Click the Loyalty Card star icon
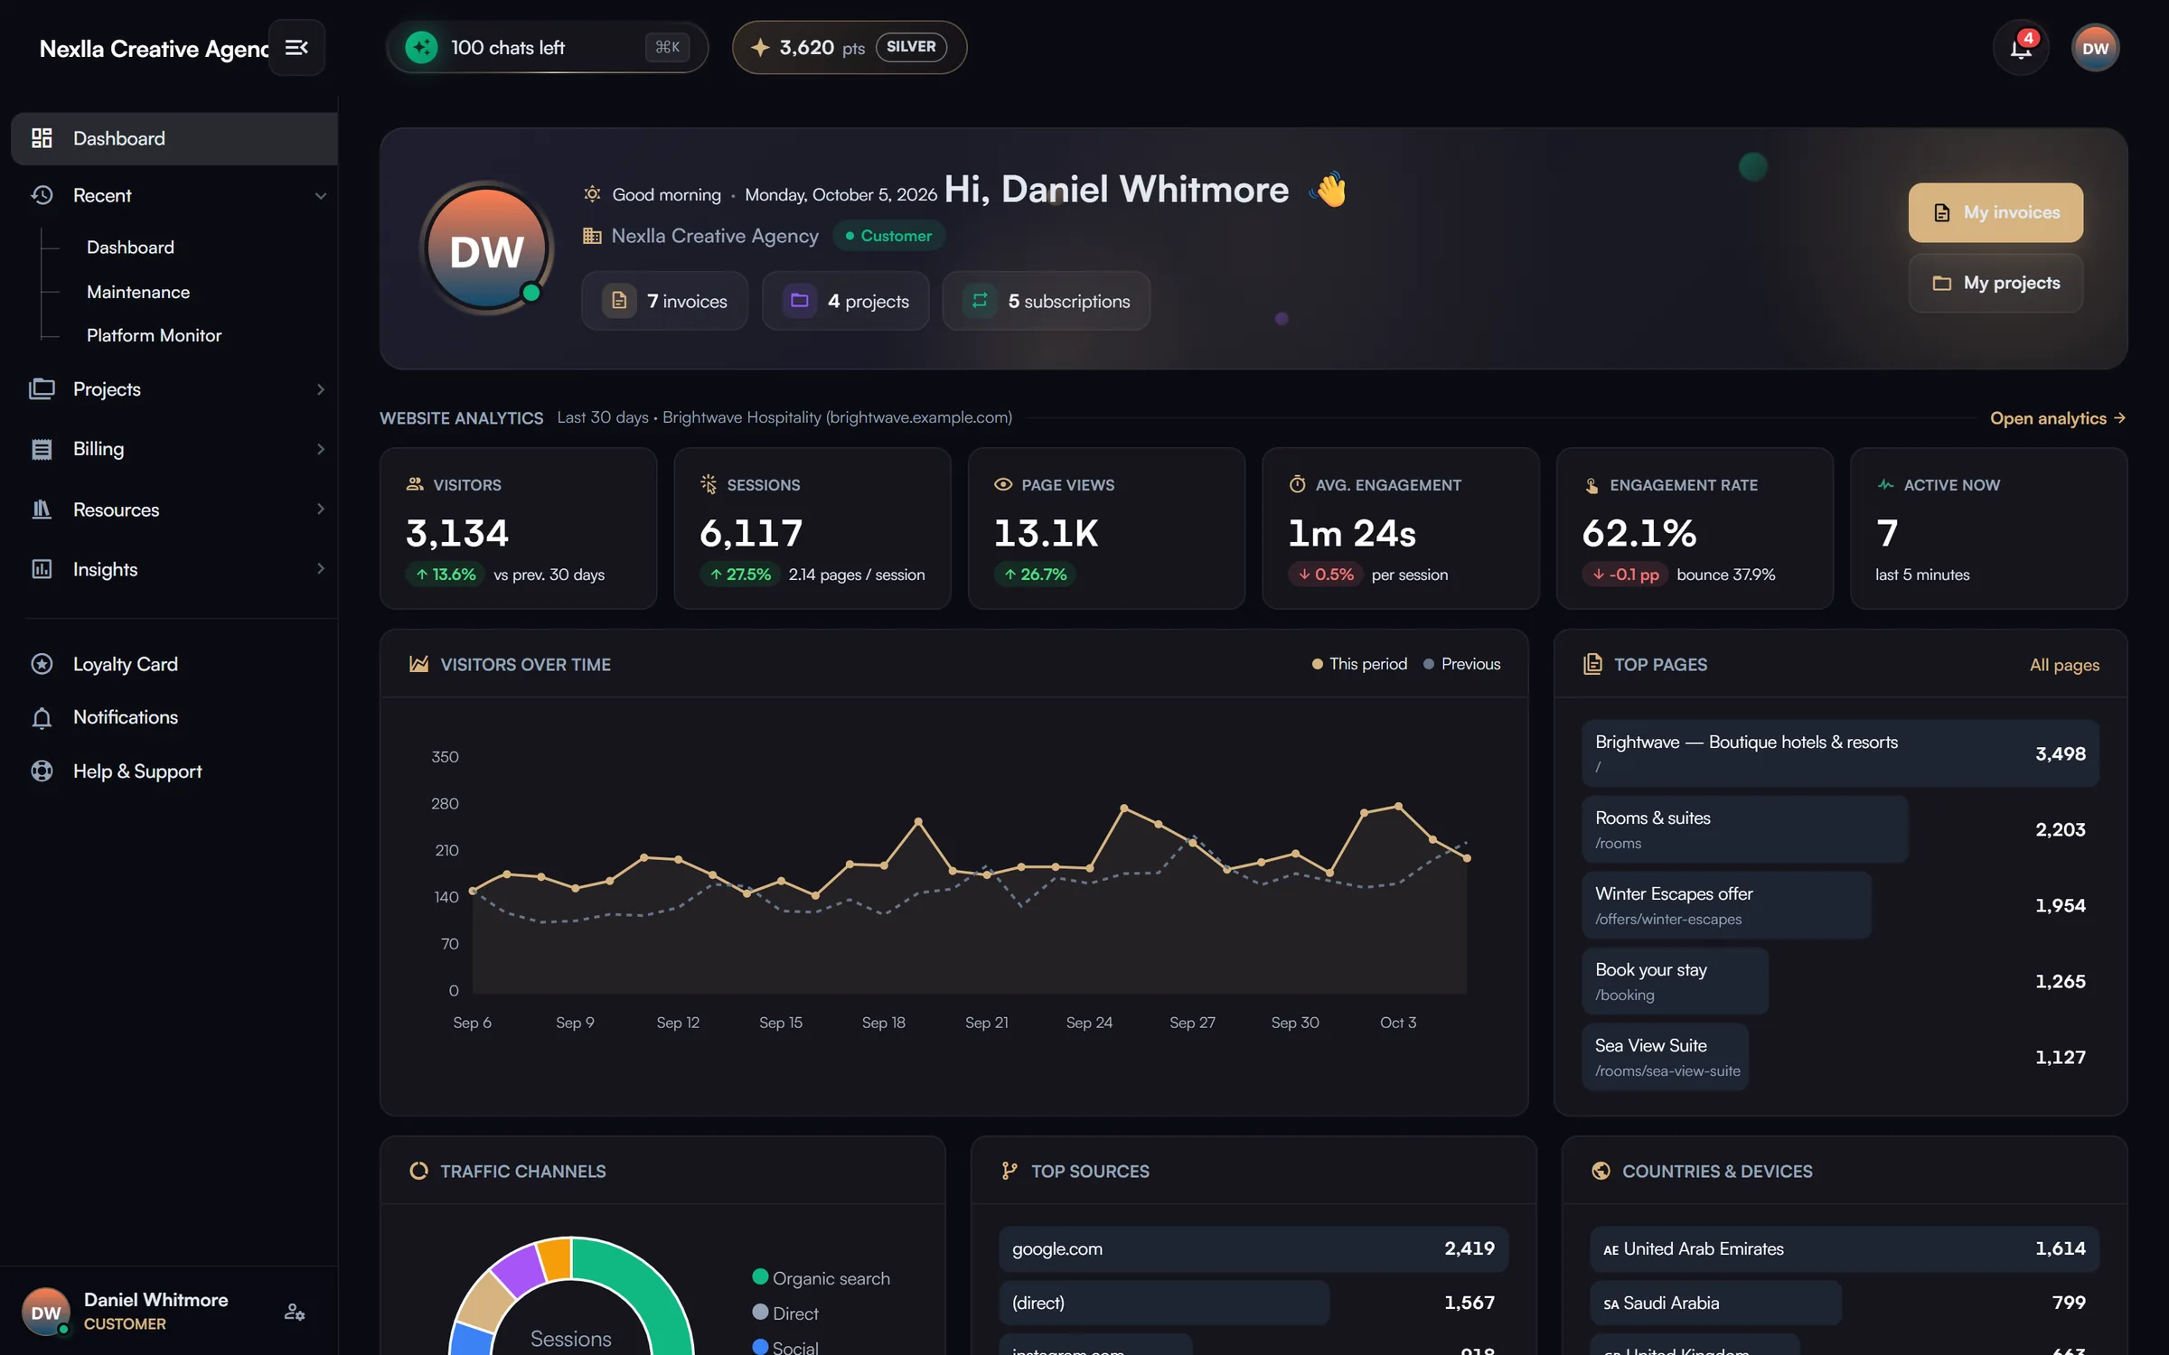This screenshot has height=1355, width=2169. [x=42, y=664]
